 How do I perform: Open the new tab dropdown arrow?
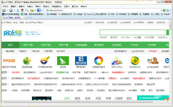(x=31, y=17)
